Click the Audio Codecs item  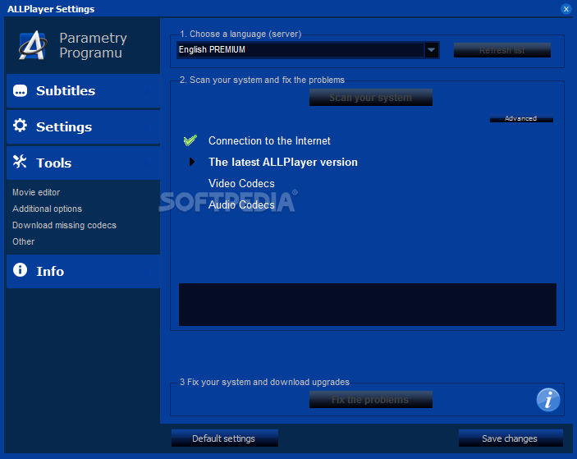241,204
